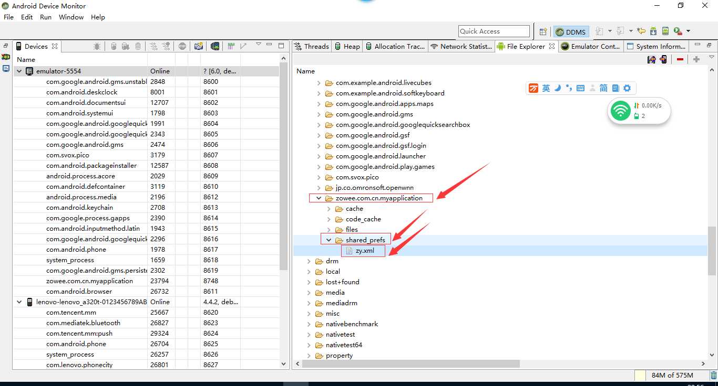
Task: Click the Debug selected process bug icon
Action: pos(97,46)
